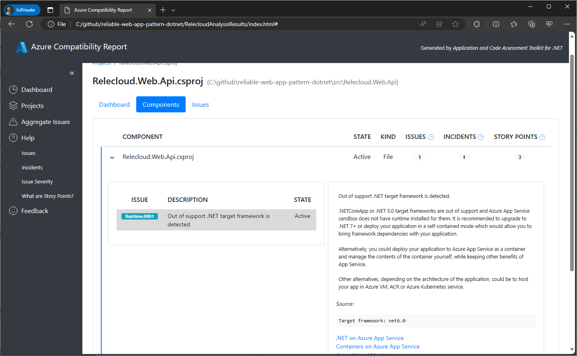Viewport: 577px width, 356px height.
Task: Click the address bar URL field
Action: pyautogui.click(x=176, y=24)
